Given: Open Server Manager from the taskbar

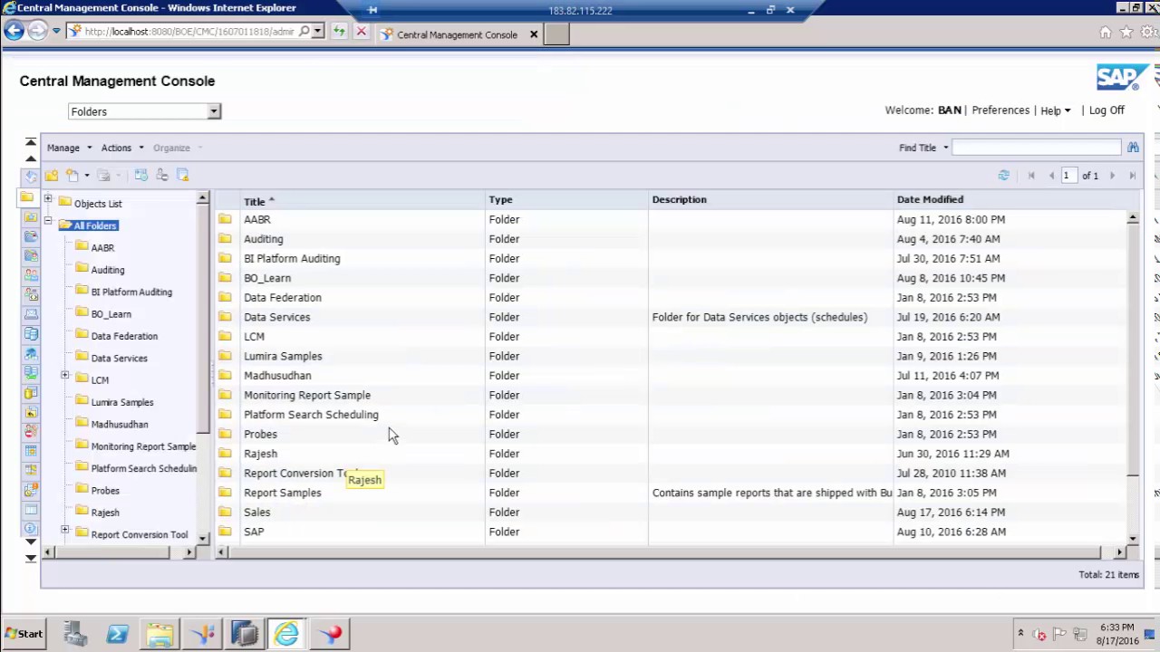Looking at the screenshot, I should [75, 634].
